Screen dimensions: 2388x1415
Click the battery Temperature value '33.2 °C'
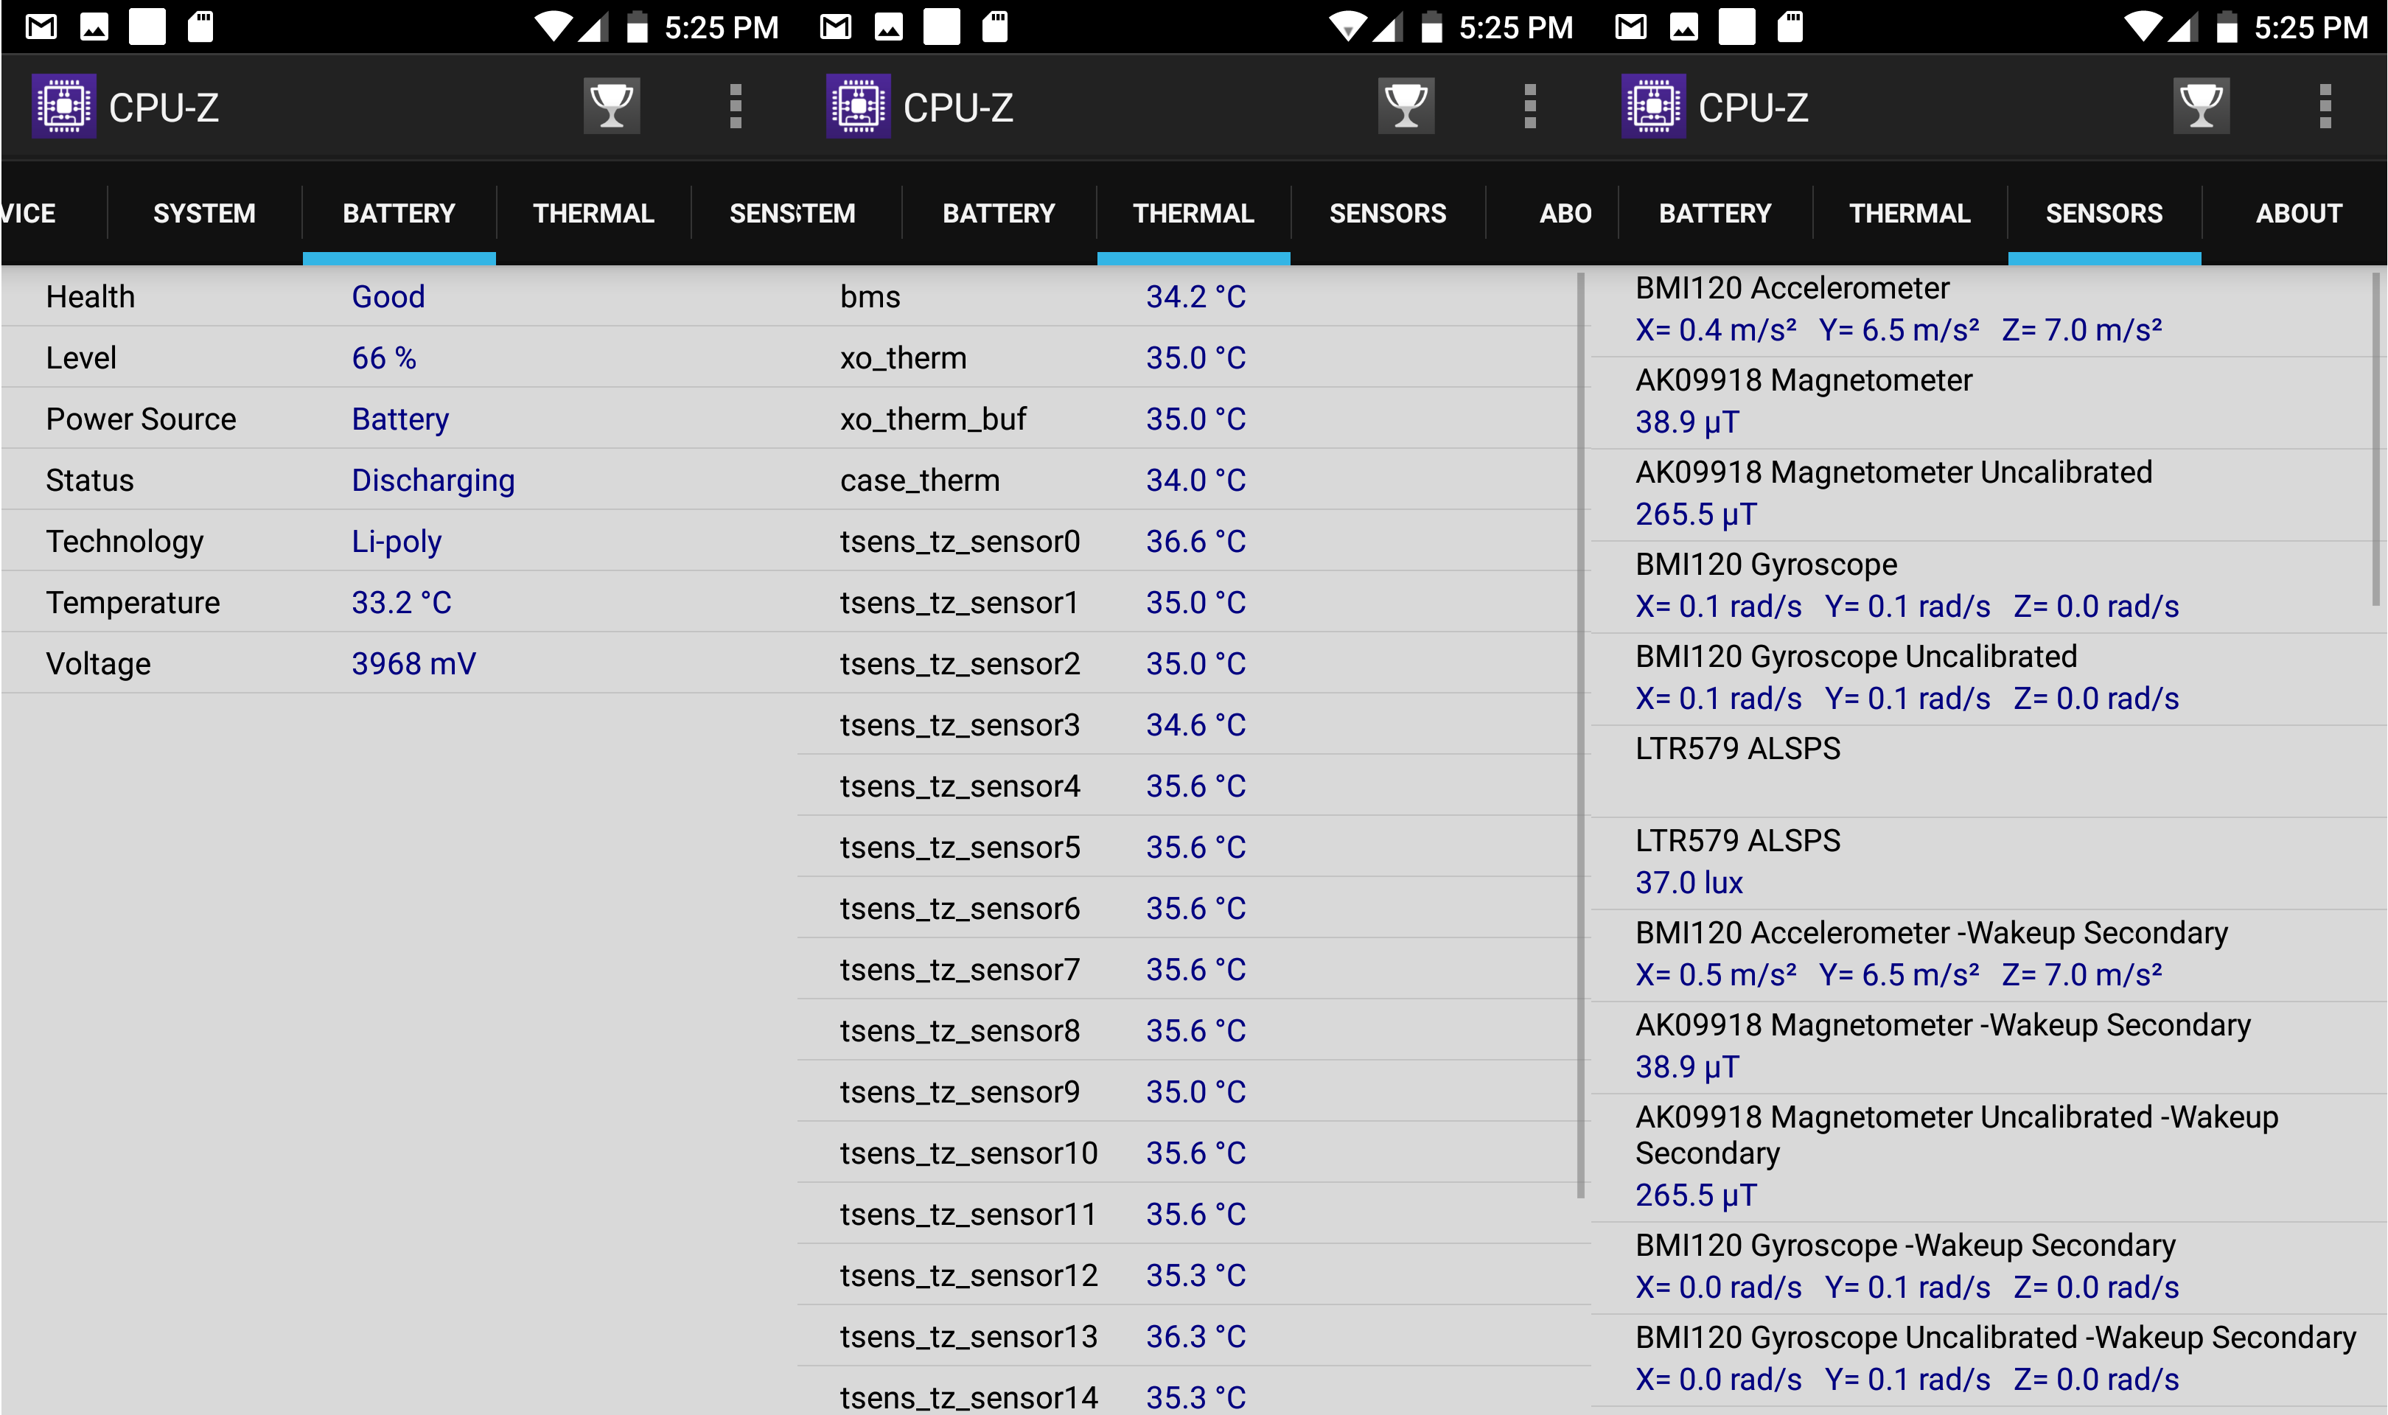402,601
